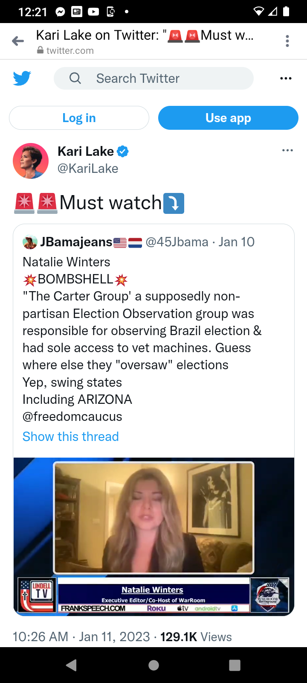The image size is (307, 683).
Task: Open the @freedomcaucus mention
Action: coord(72,417)
